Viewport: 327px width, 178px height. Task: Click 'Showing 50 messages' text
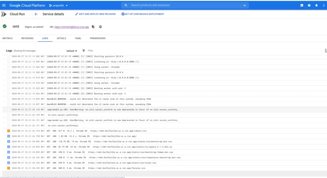25,51
